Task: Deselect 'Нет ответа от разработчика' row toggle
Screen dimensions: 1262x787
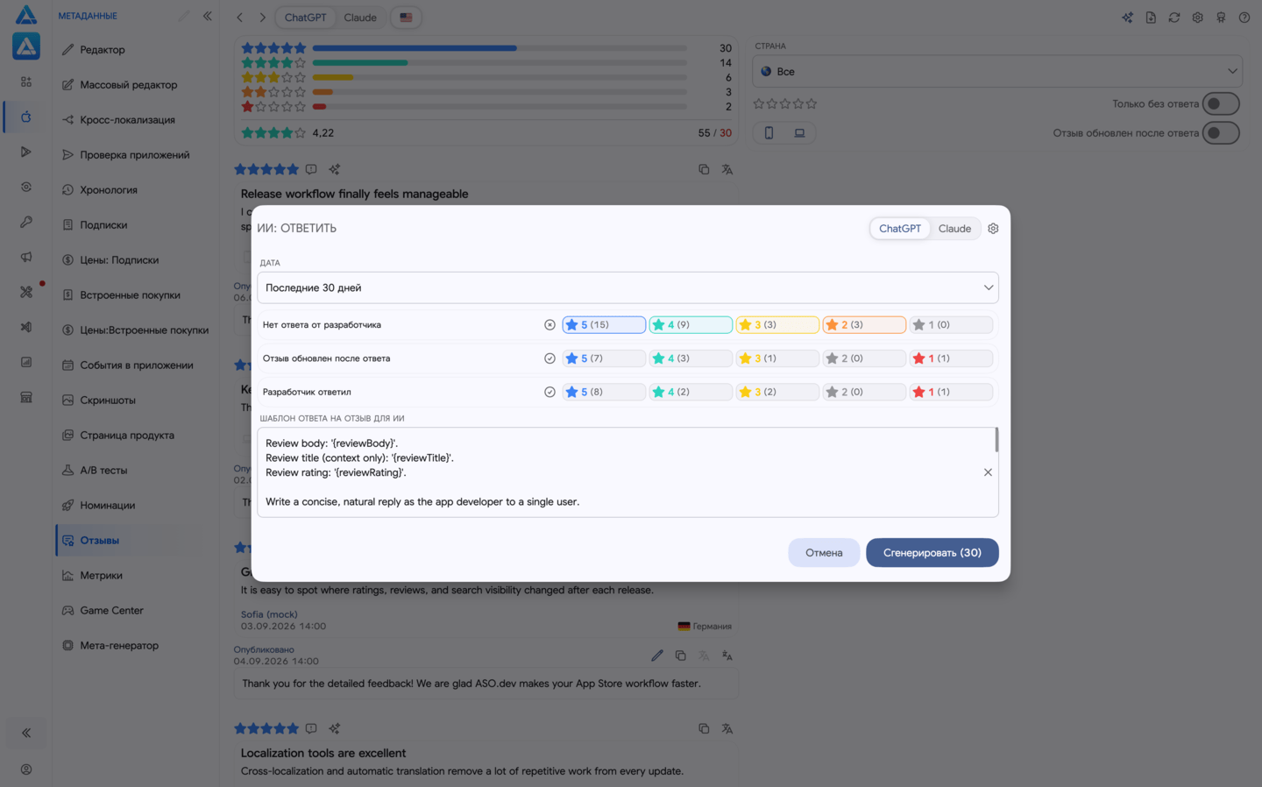Action: 549,325
